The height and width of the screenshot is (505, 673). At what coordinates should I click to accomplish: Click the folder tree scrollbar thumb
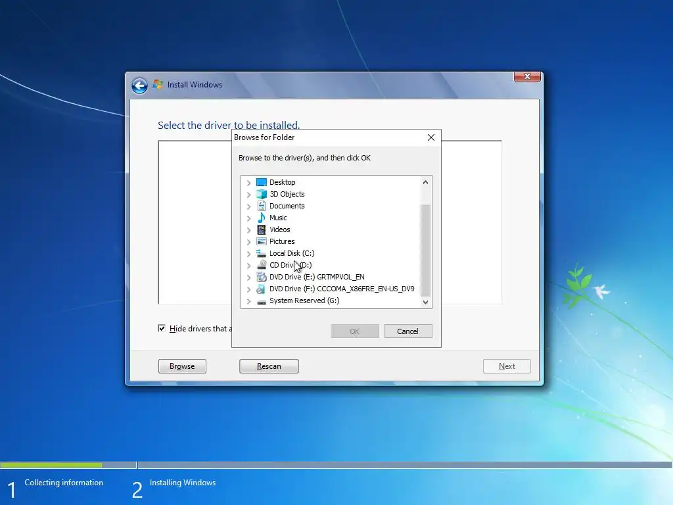click(x=425, y=251)
